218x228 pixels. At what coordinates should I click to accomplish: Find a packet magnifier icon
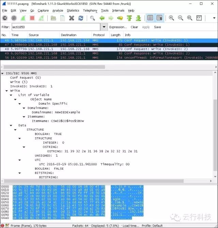pyautogui.click(x=93, y=18)
